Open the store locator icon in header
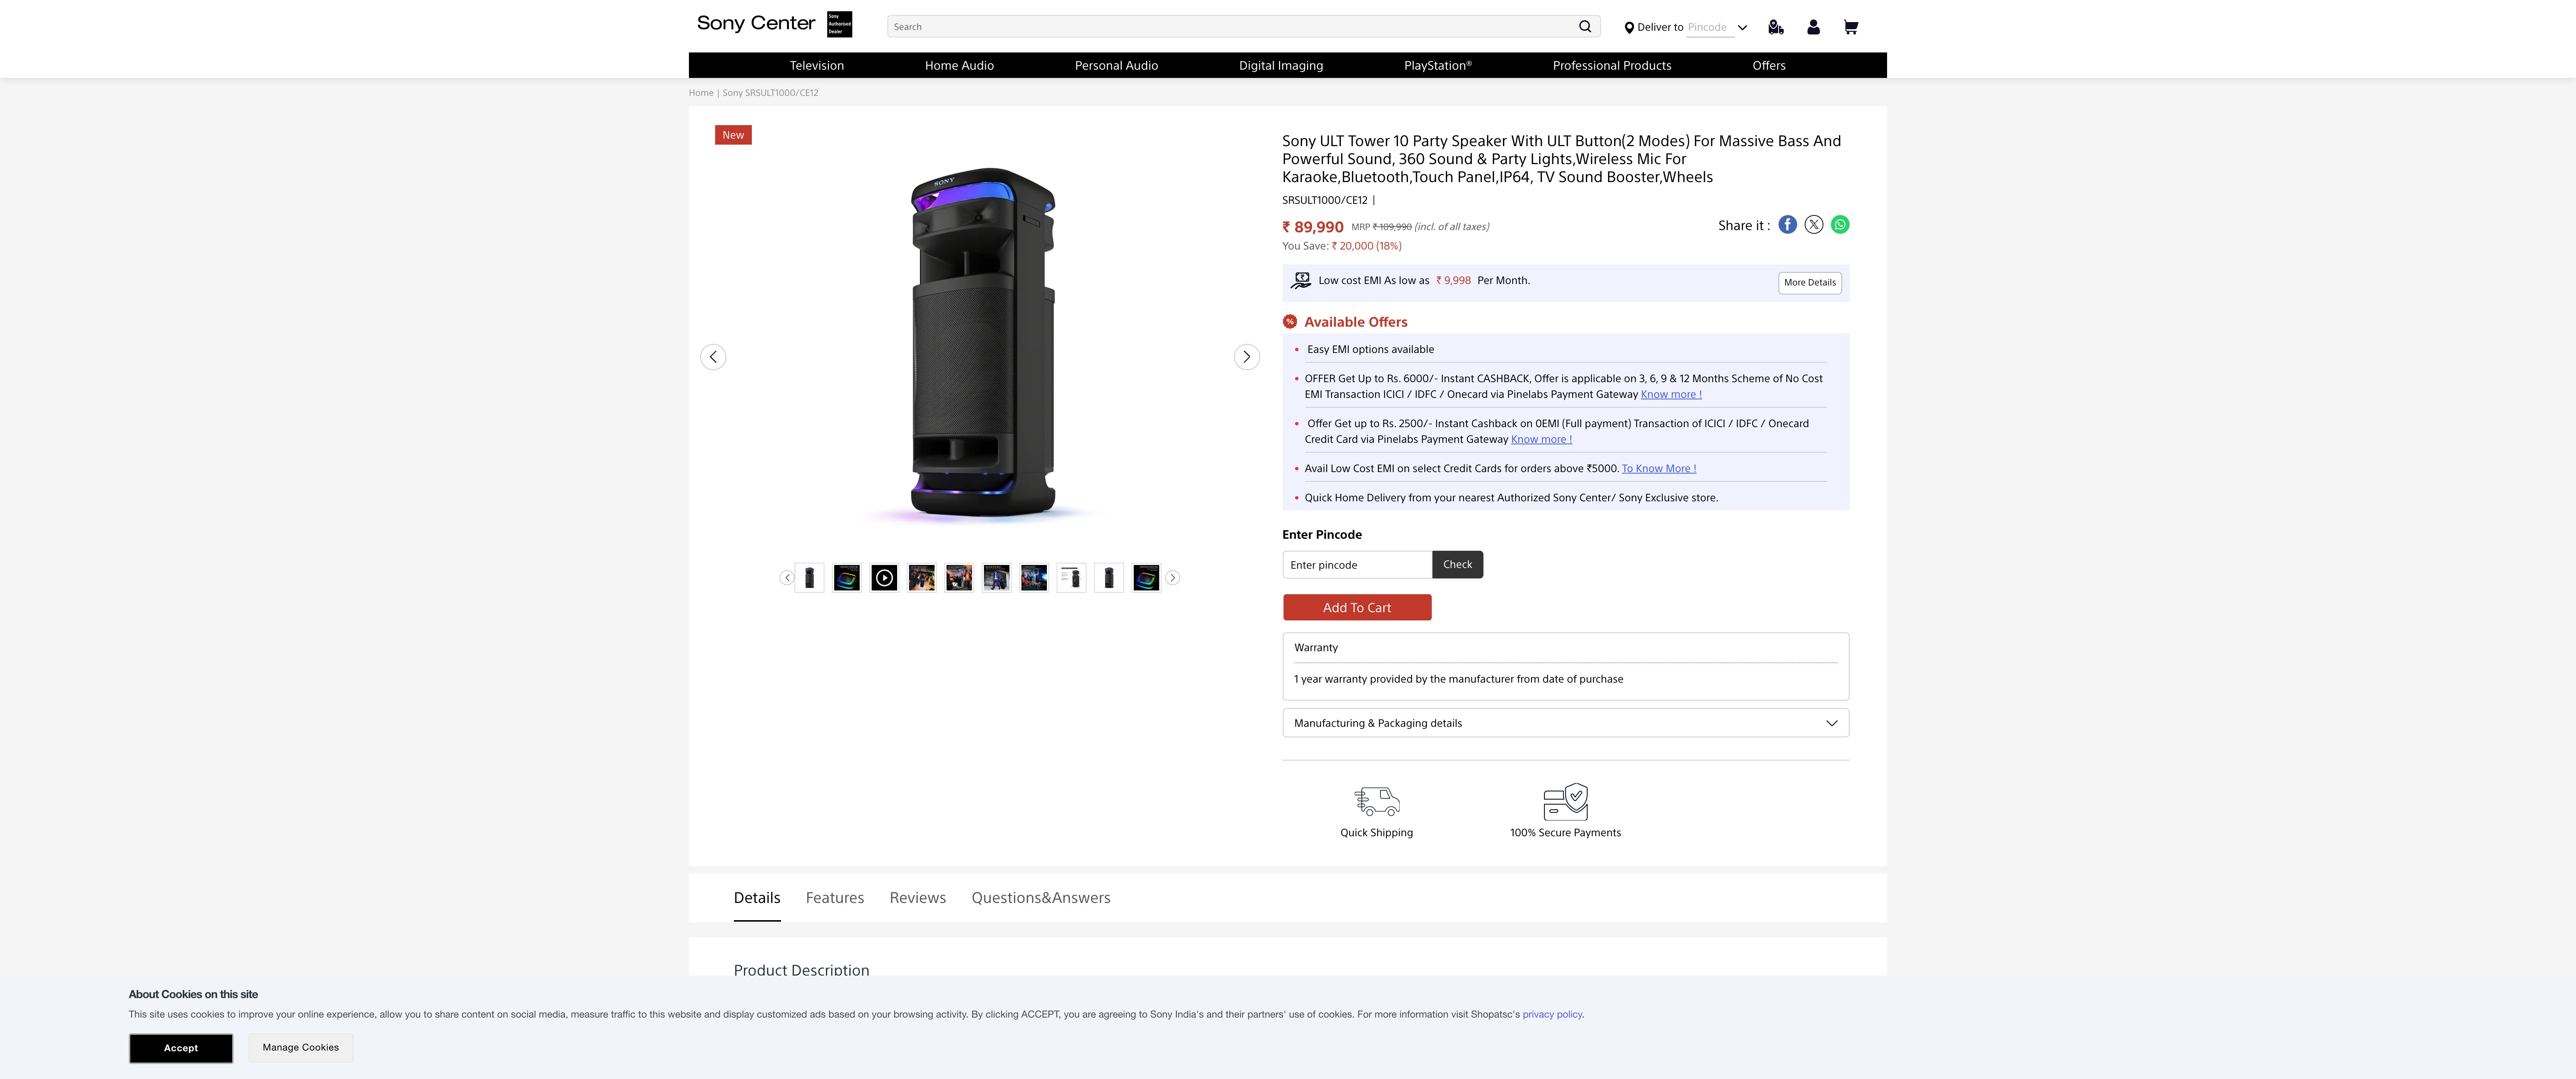This screenshot has height=1079, width=2576. [x=1775, y=27]
